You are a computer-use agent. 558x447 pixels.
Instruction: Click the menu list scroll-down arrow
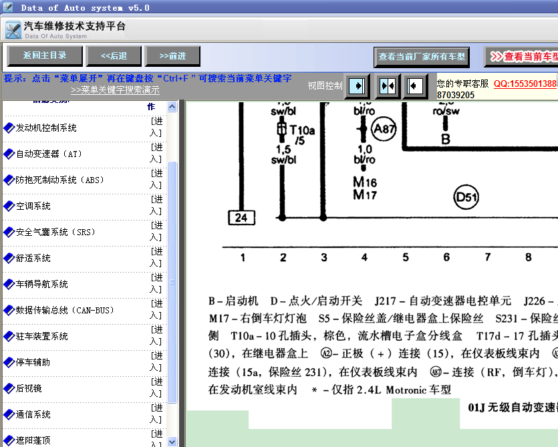pyautogui.click(x=172, y=442)
